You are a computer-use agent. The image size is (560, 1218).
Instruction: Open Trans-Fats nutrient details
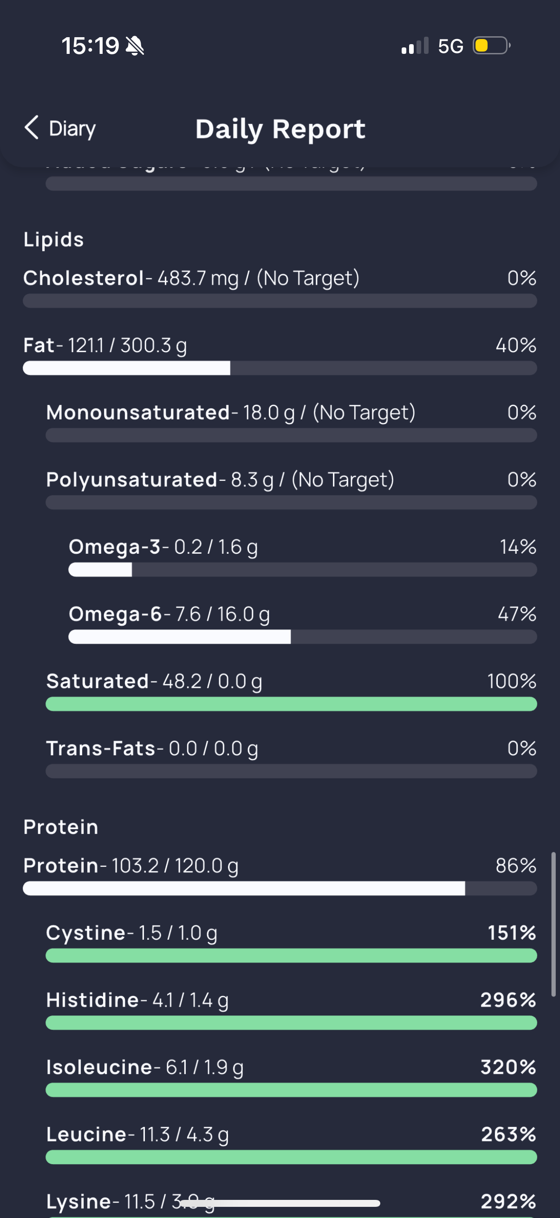tap(291, 758)
